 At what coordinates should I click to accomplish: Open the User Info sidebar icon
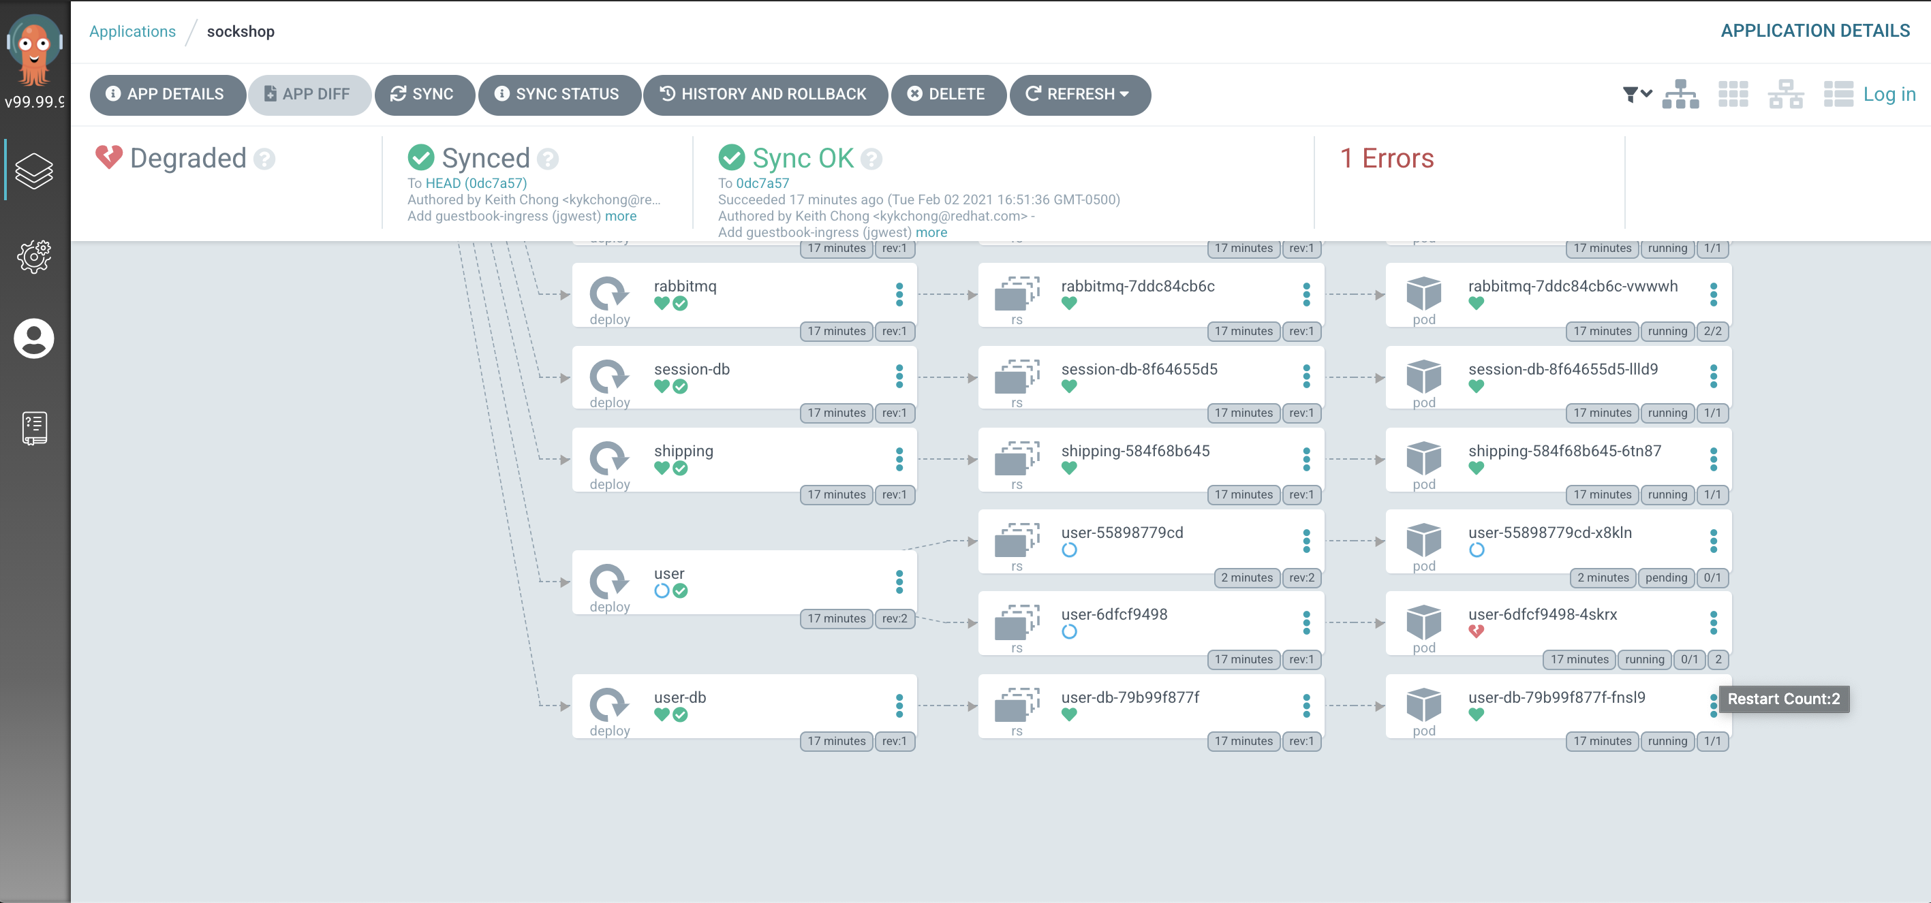click(x=35, y=339)
